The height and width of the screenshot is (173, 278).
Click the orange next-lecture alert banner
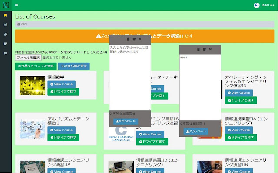145,36
